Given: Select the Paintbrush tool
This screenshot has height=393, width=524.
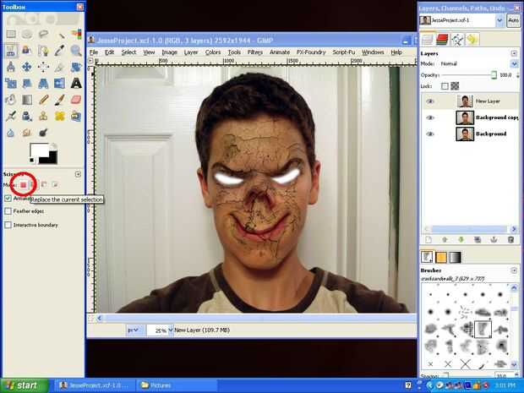Looking at the screenshot, I should [60, 100].
